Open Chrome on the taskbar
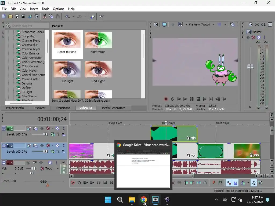 (143, 200)
